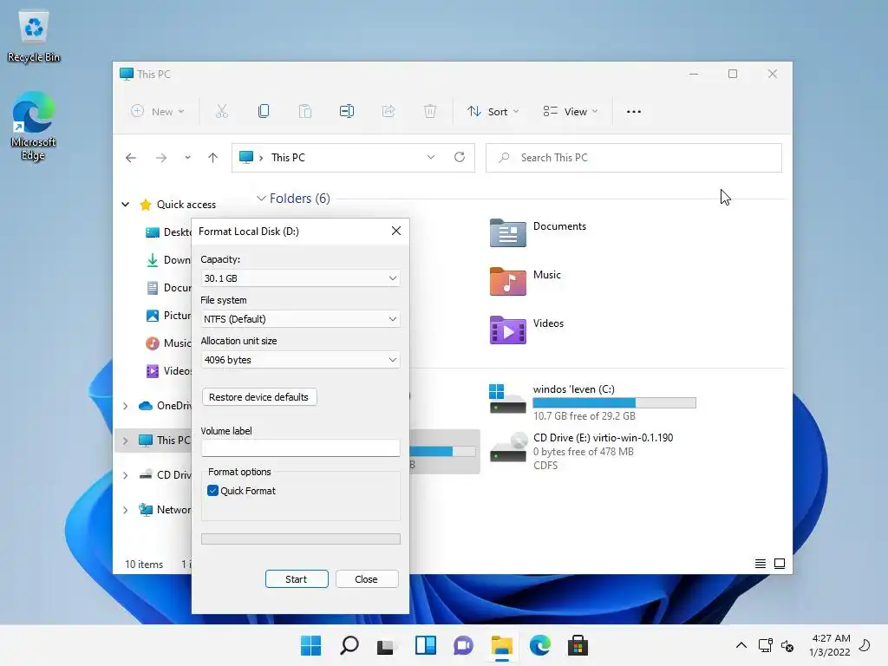The height and width of the screenshot is (666, 888).
Task: Click This PC in the address bar
Action: pos(288,158)
